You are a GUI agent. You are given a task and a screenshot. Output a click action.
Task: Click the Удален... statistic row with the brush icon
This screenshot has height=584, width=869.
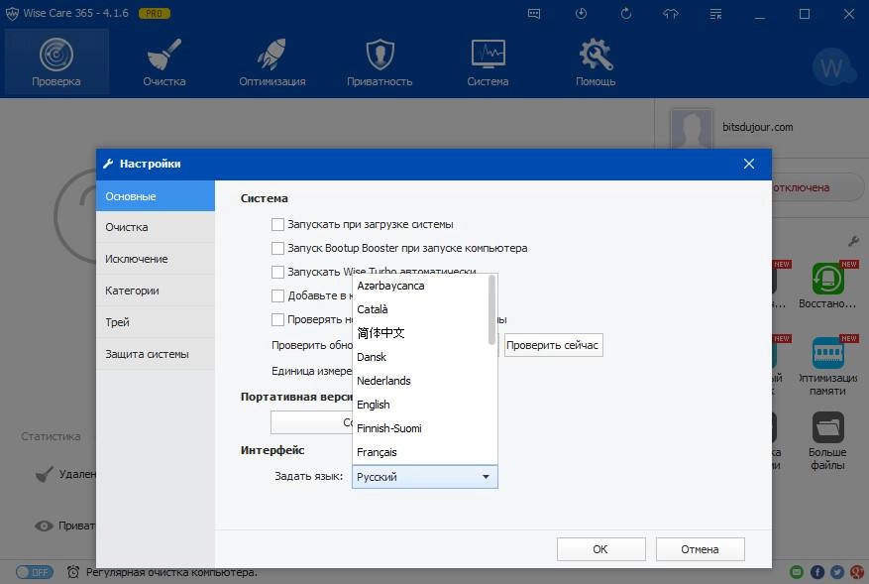coord(64,474)
